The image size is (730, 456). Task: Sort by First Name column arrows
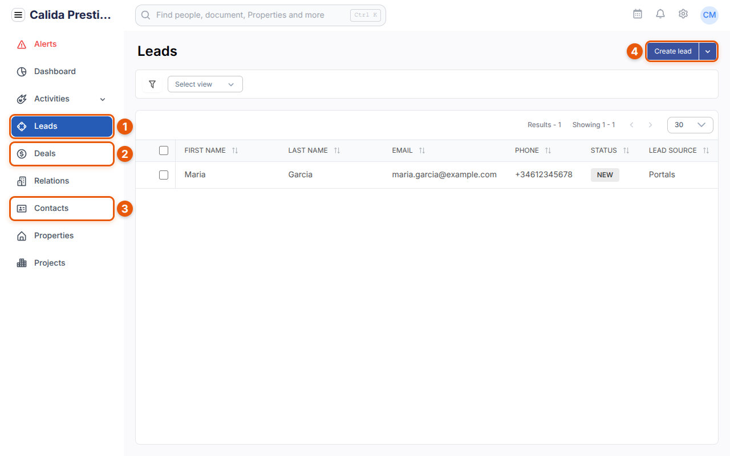pos(235,150)
